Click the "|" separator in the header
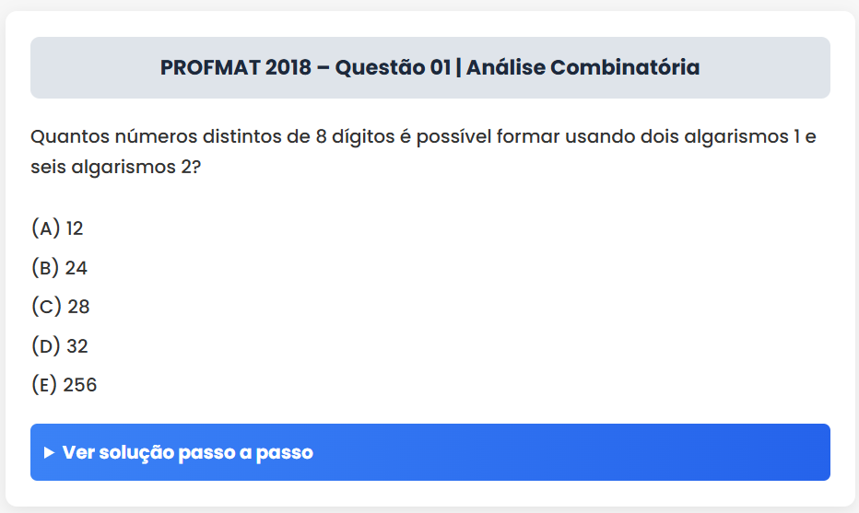The width and height of the screenshot is (859, 513). tap(458, 67)
